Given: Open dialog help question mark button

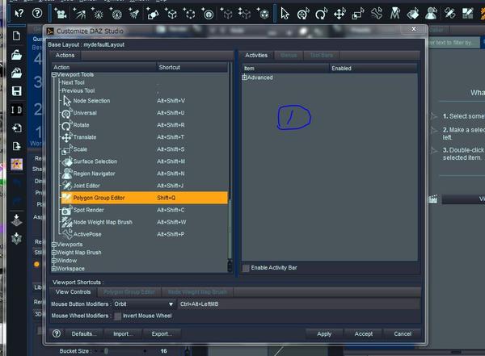Looking at the screenshot, I should [57, 333].
